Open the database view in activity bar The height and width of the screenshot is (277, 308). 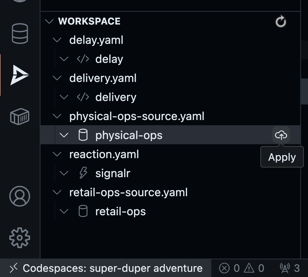click(20, 33)
